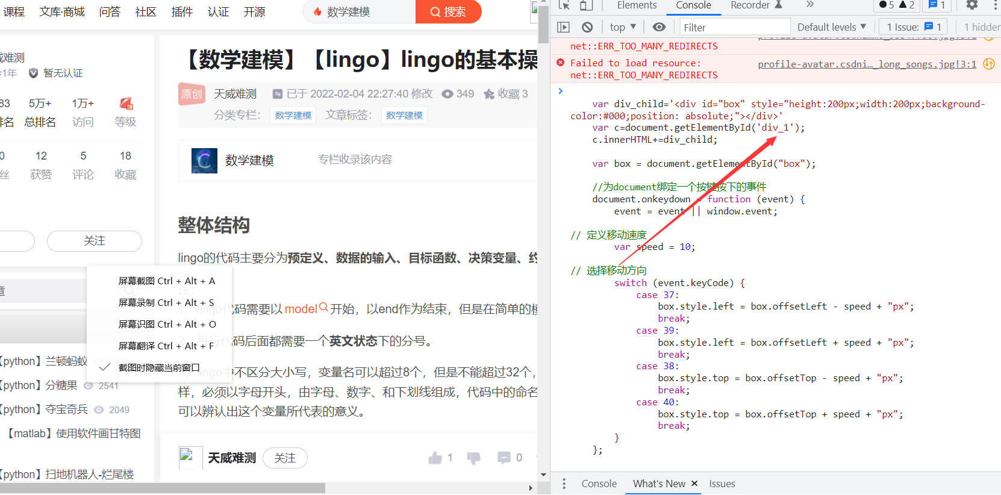Screen dimensions: 1001x495
Task: Close the What's New drawer tab
Action: tap(694, 484)
